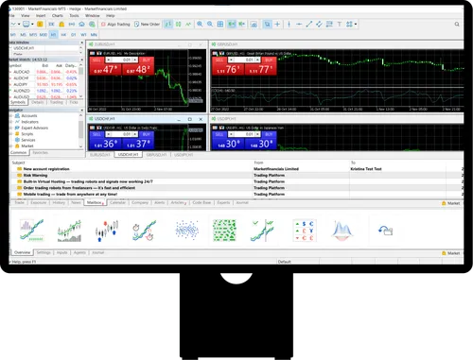Open the objects list dropdown arrow
The image size is (473, 360).
point(356,25)
